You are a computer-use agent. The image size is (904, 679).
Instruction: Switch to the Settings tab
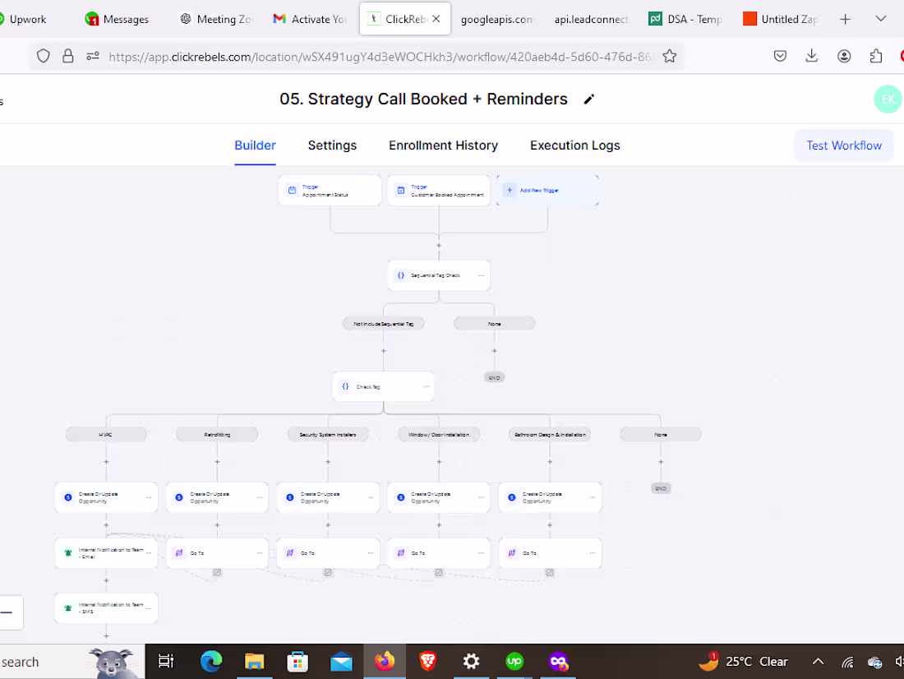coord(332,145)
